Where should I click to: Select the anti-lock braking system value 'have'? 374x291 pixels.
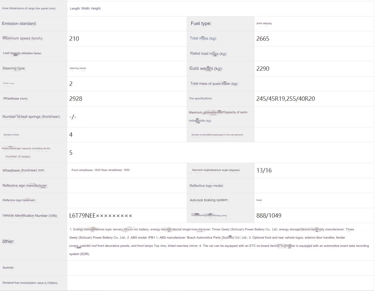point(259,200)
